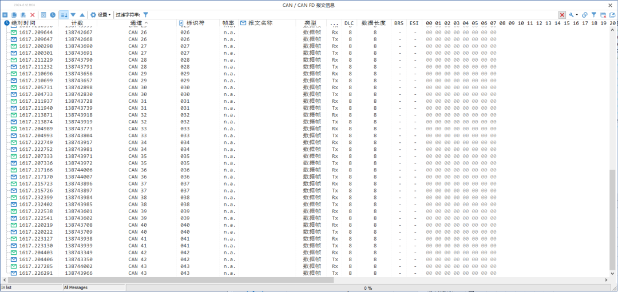Click the envelope icon of row 138743918
The height and width of the screenshot is (292, 618).
(x=14, y=115)
